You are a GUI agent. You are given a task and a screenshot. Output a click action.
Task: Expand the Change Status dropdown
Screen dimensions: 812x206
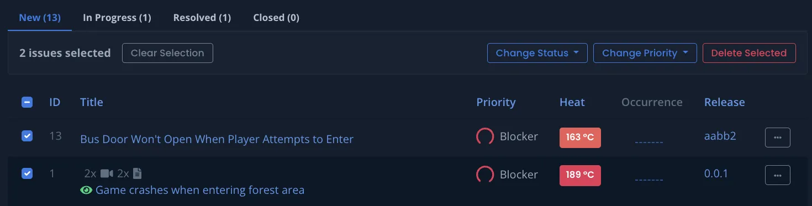coord(537,53)
